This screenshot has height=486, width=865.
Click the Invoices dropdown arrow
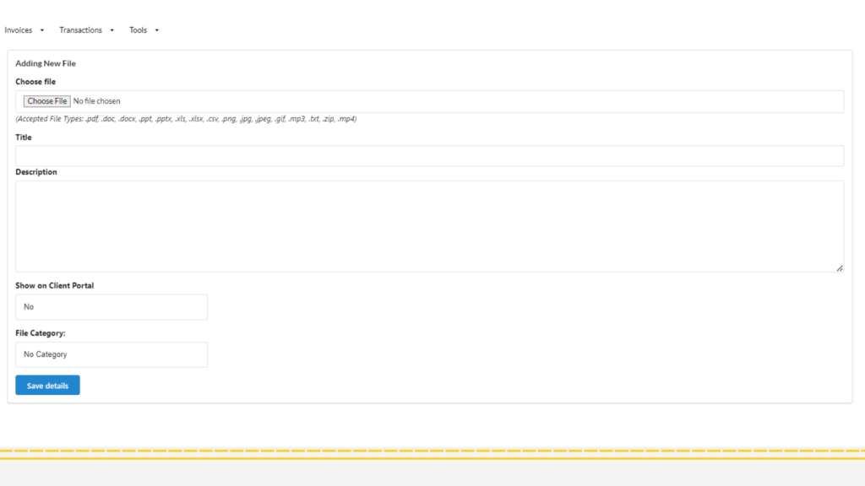[42, 30]
